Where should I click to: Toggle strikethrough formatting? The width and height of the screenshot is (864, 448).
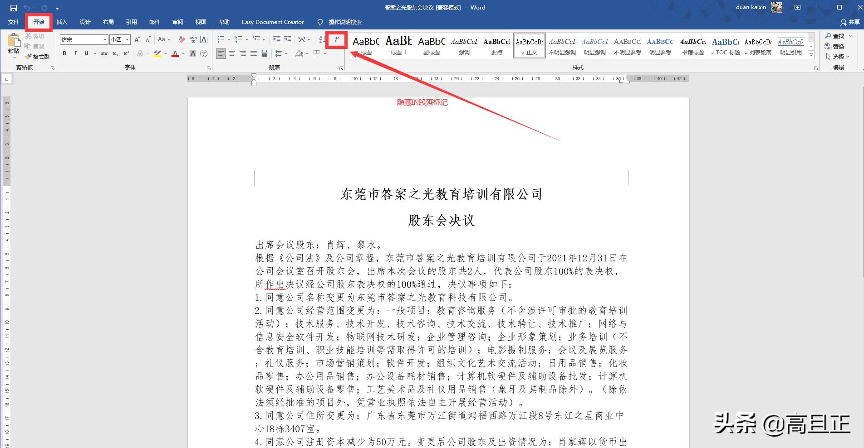104,53
